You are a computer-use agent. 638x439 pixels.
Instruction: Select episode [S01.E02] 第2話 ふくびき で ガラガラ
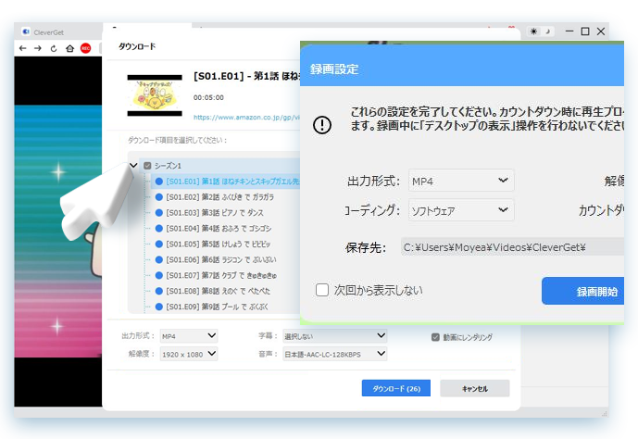point(220,197)
